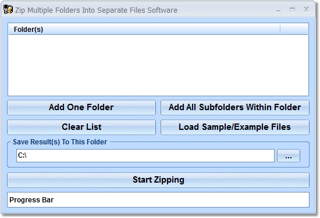Clear the folder list with Clear List
Viewport: 320px width, 218px height.
81,127
